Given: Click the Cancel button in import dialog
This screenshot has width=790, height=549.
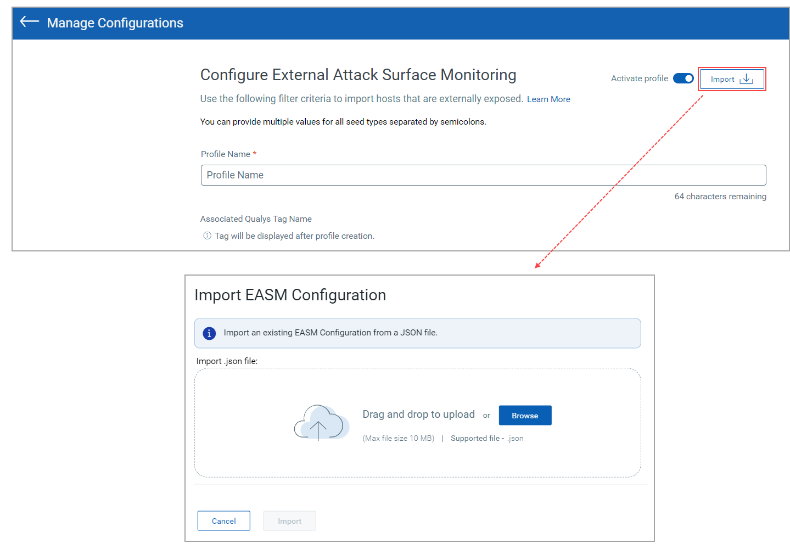Looking at the screenshot, I should pos(224,521).
